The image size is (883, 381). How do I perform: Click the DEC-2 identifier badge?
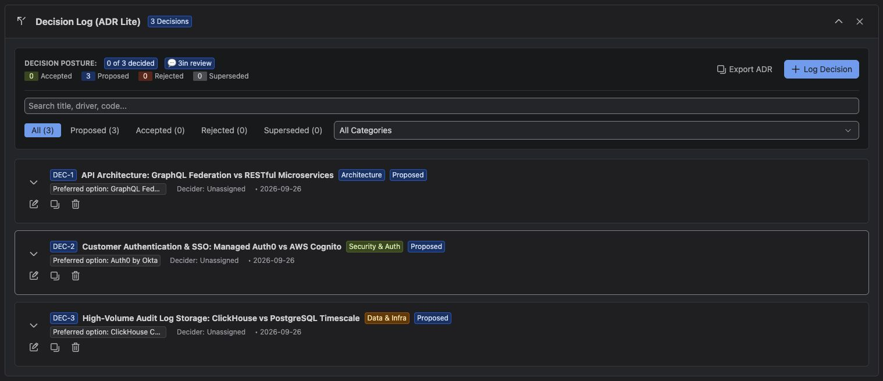tap(63, 247)
